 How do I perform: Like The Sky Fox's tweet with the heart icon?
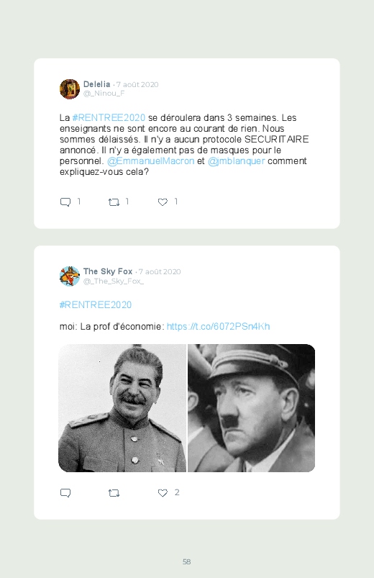[163, 493]
